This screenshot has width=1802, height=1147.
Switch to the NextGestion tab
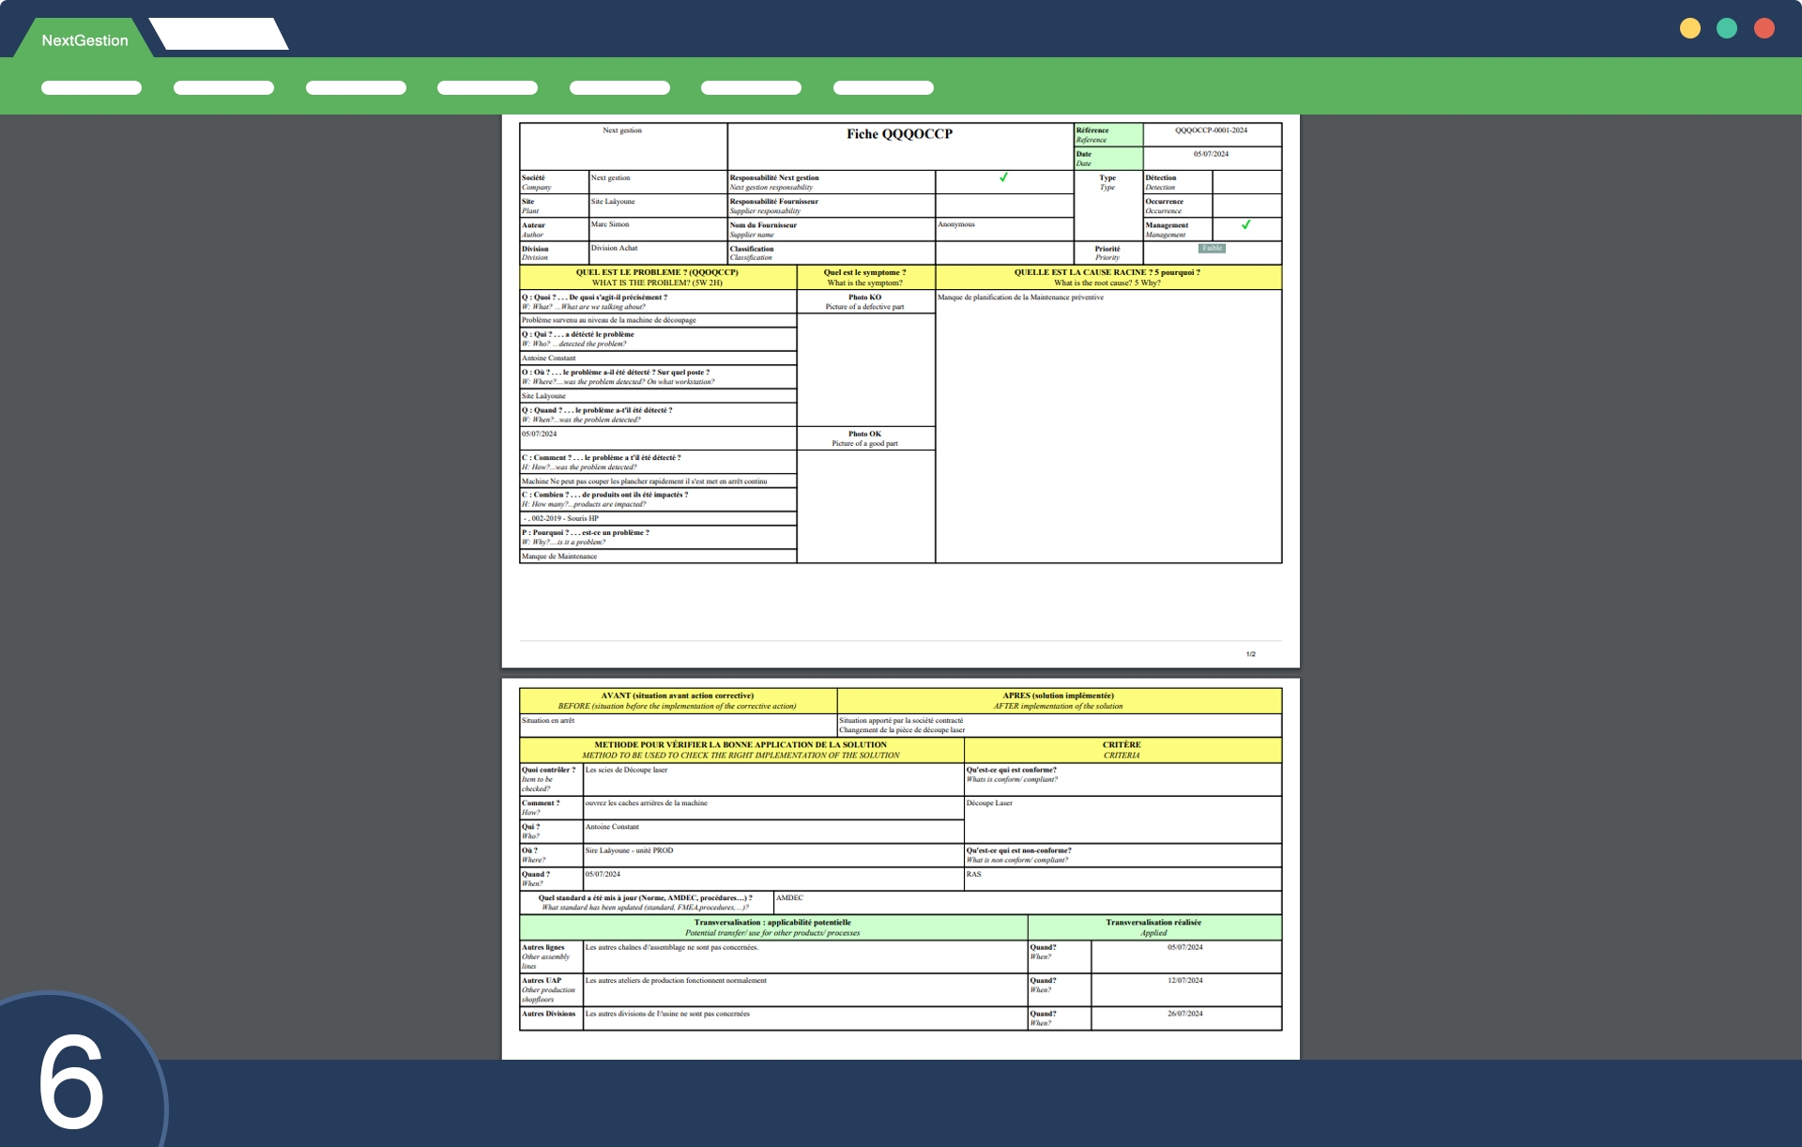[84, 40]
